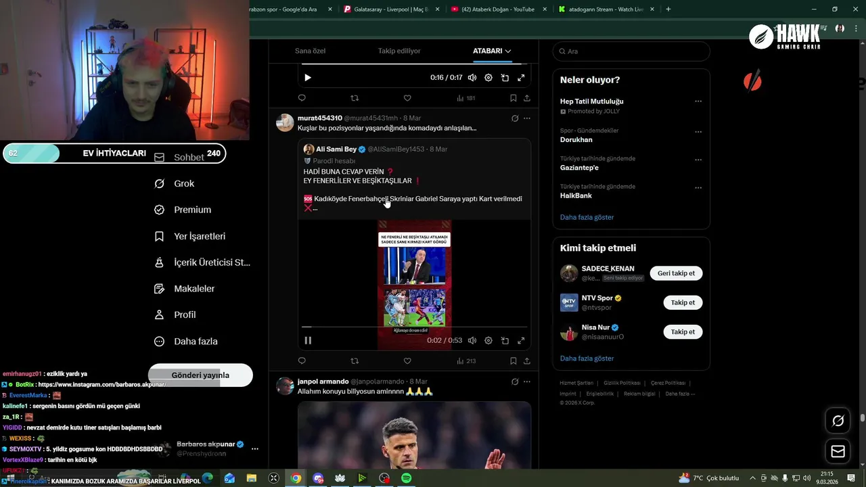The width and height of the screenshot is (866, 487).
Task: Switch to Sana özel tab
Action: tap(311, 51)
